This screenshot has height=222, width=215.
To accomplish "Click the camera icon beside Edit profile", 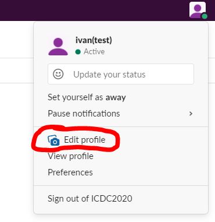I will coord(53,140).
